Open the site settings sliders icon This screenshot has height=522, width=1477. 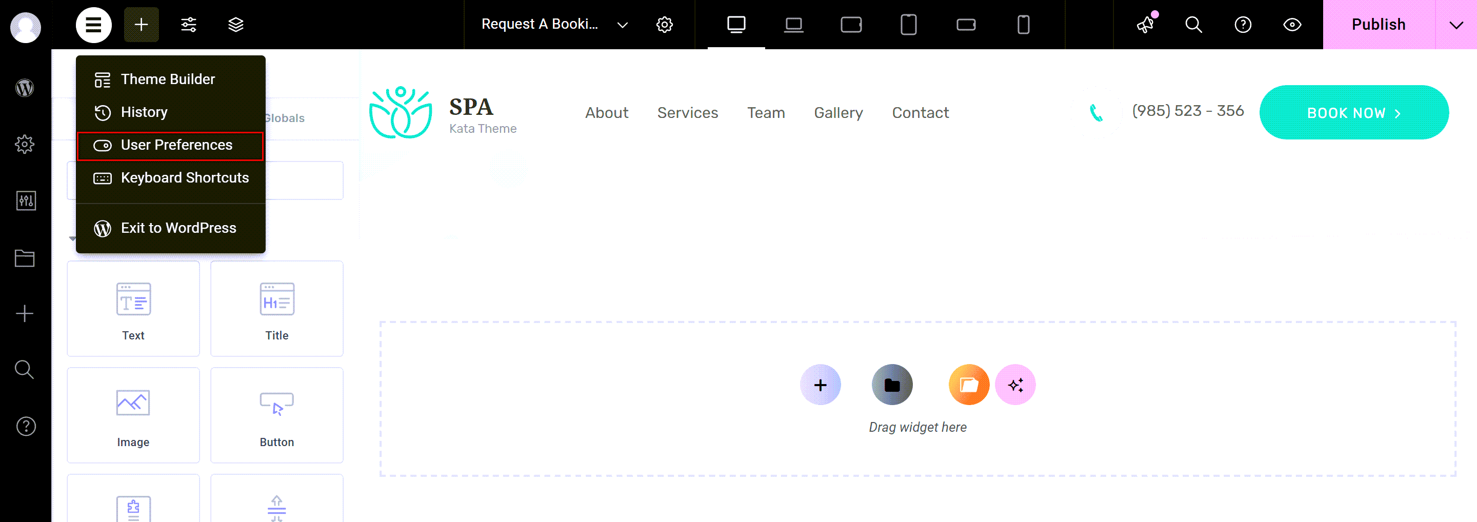[189, 25]
